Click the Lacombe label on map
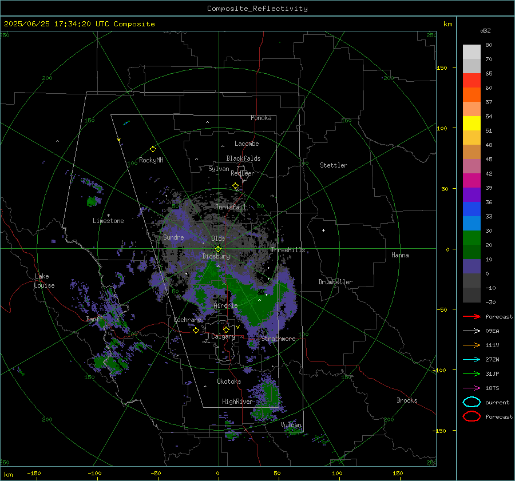Viewport: 515px width, 481px height. 247,144
